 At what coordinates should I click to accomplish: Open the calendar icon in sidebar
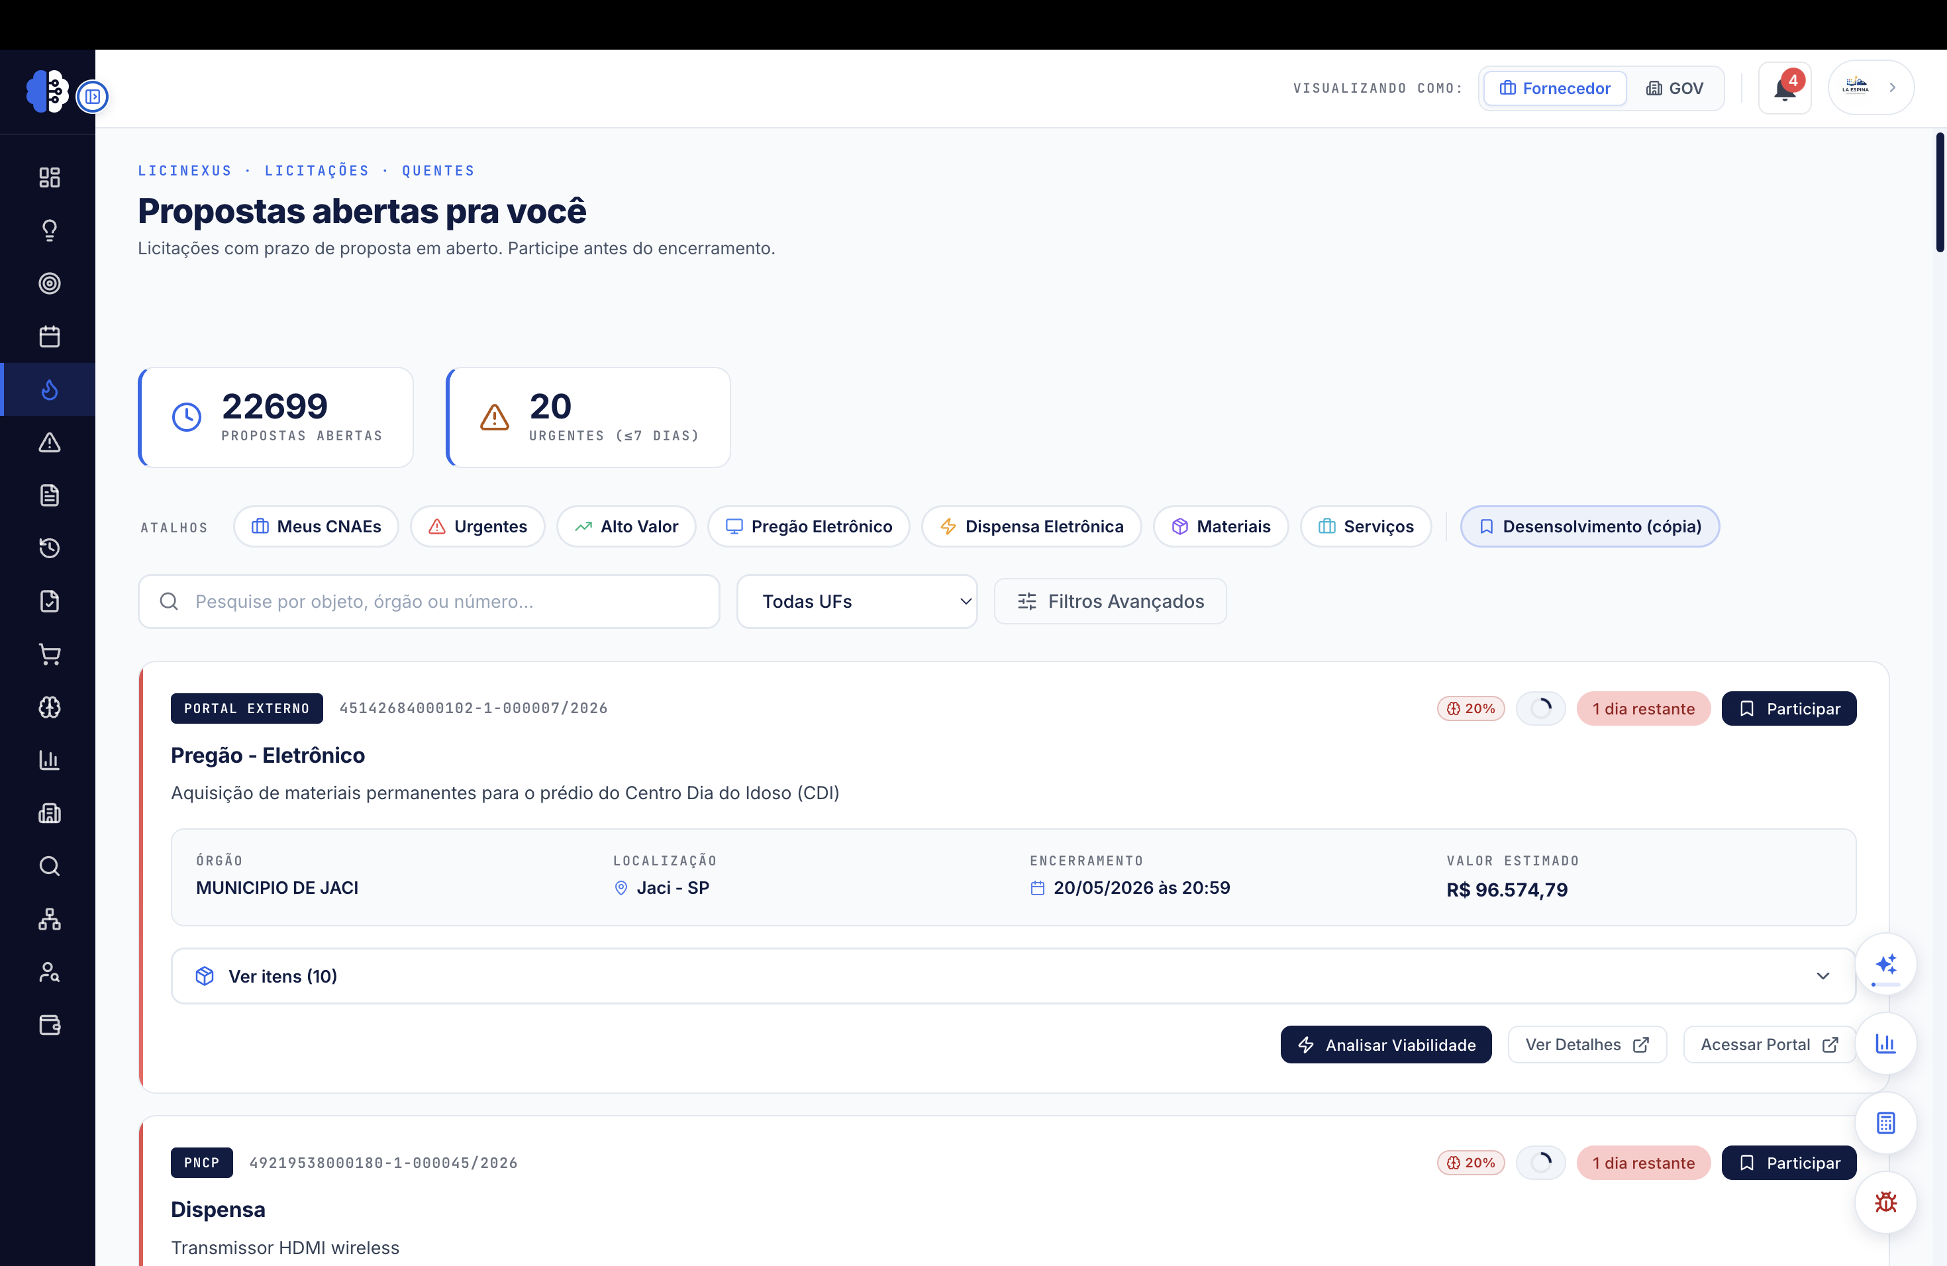49,336
